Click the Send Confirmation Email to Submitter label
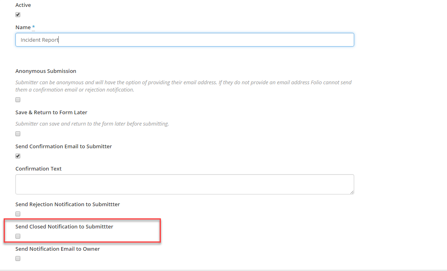Screen dimensions: 447x271 tap(64, 146)
